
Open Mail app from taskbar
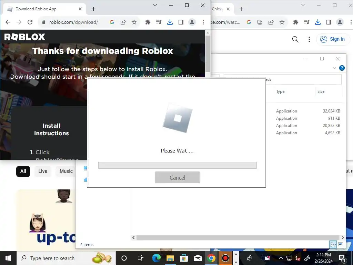pos(198,258)
